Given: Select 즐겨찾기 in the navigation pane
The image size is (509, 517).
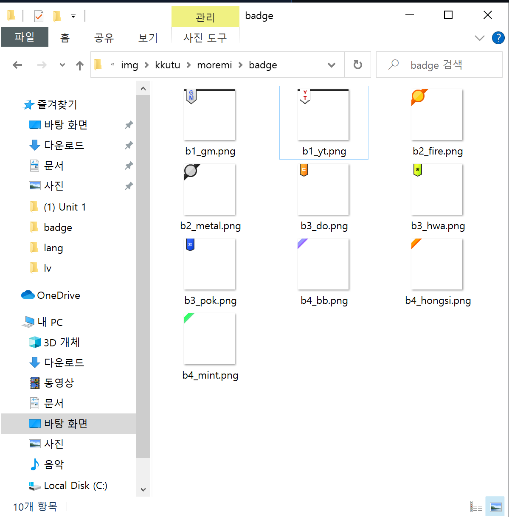Looking at the screenshot, I should point(51,104).
